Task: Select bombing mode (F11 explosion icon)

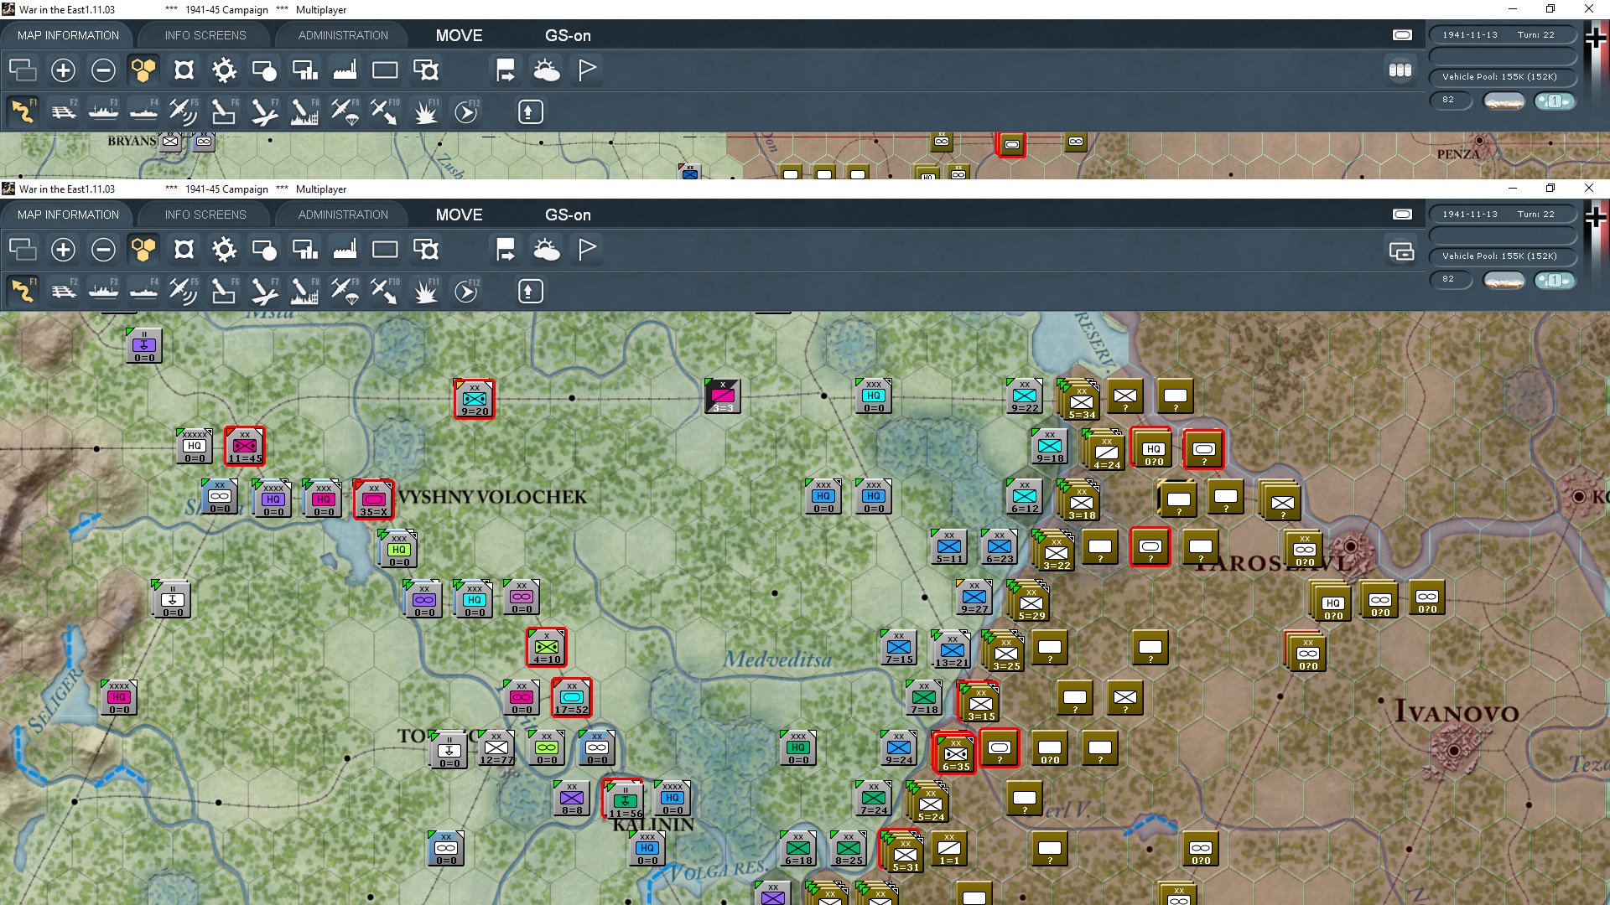Action: click(x=425, y=291)
